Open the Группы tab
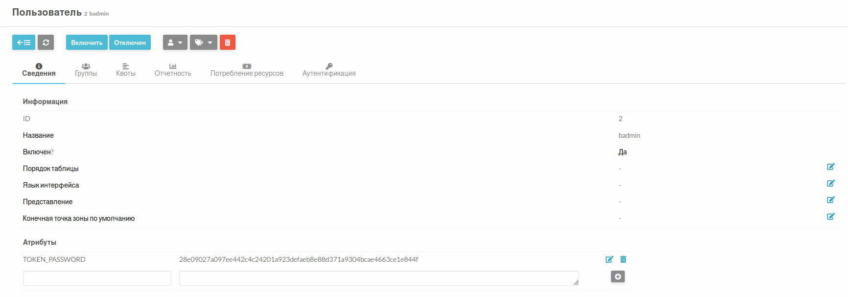The image size is (848, 297). coord(86,70)
